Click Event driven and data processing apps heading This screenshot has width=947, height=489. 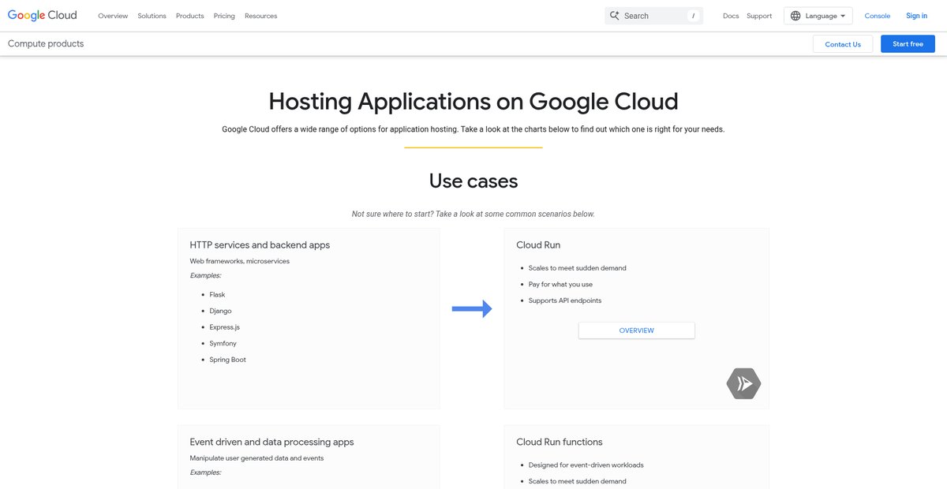click(271, 442)
